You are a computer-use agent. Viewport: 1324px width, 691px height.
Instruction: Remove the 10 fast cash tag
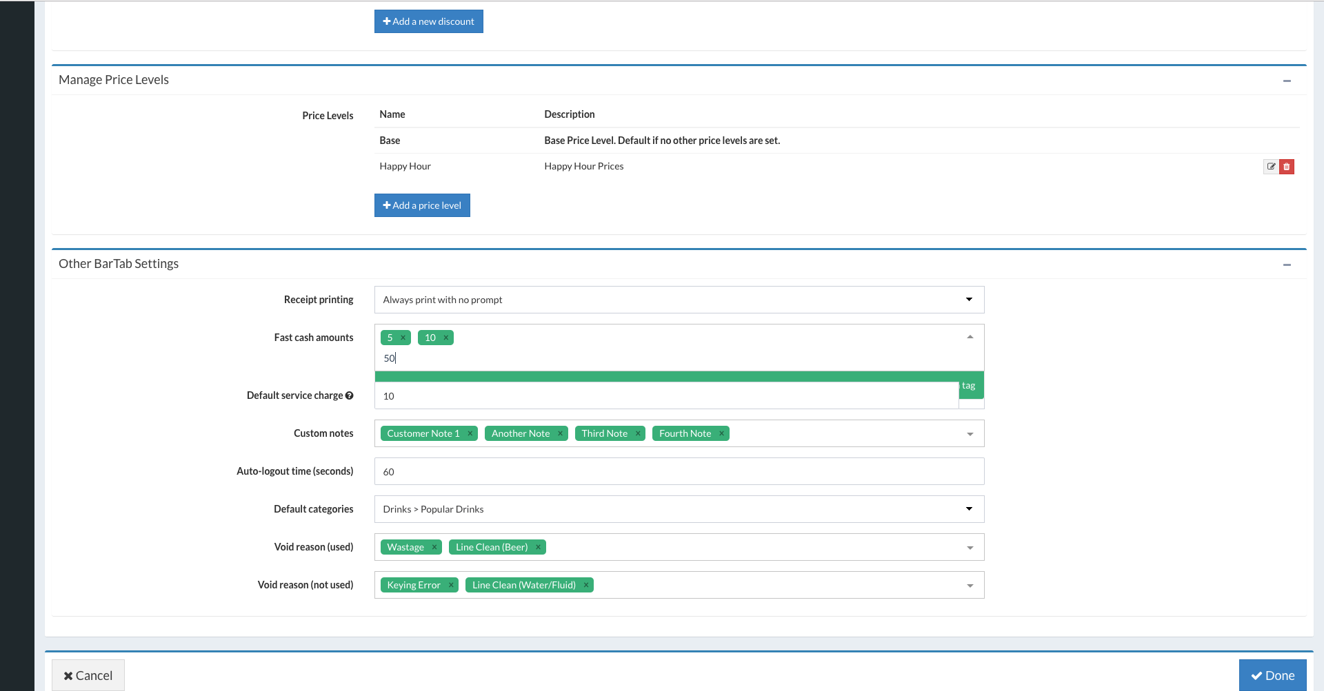click(446, 338)
